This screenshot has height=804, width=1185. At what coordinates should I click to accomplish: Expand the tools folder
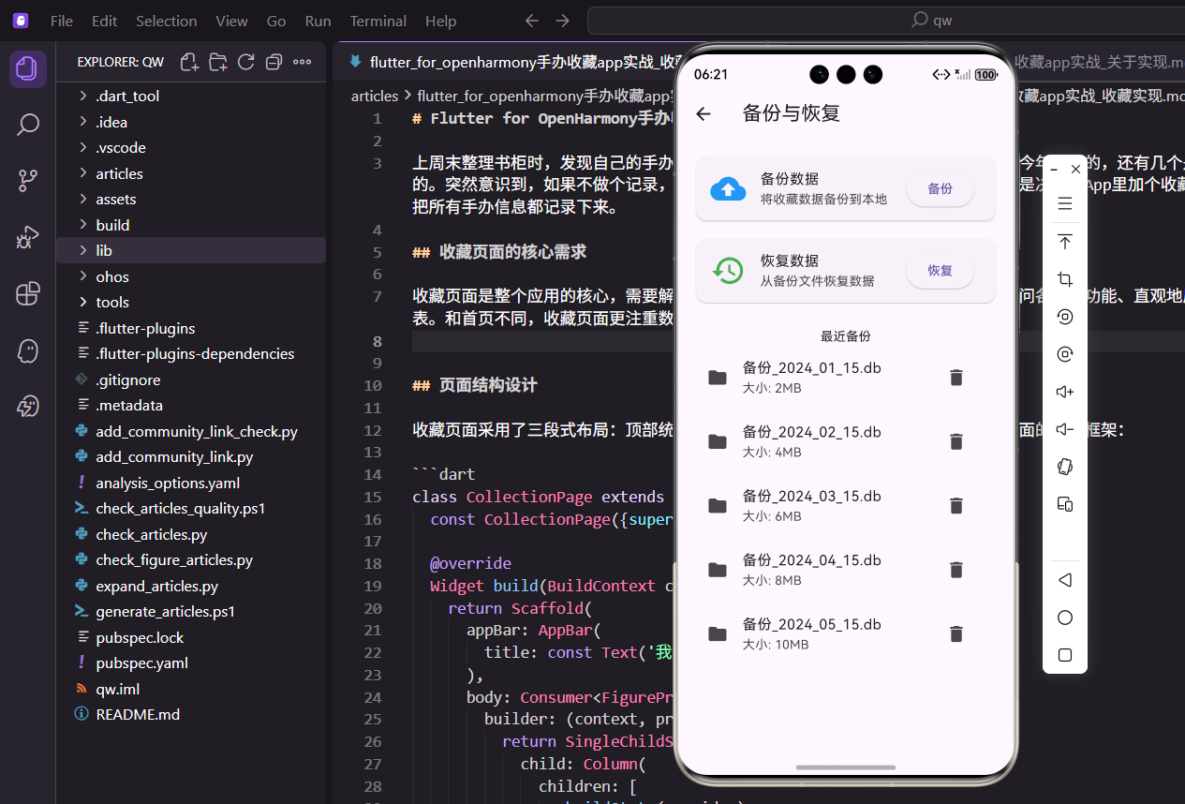tap(191, 302)
